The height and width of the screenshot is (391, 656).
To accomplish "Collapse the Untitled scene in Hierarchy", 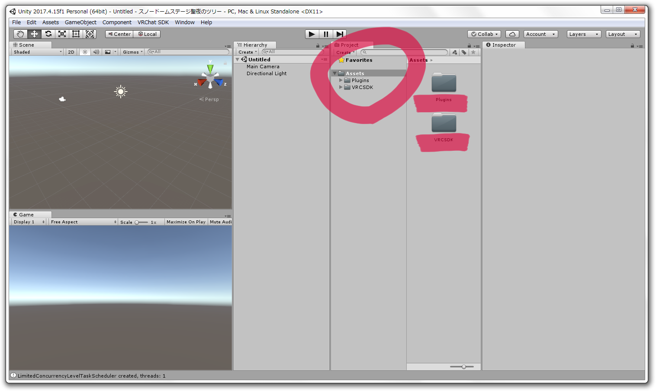I will point(238,60).
